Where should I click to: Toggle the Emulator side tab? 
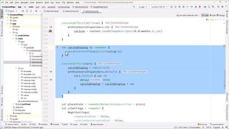(227, 97)
